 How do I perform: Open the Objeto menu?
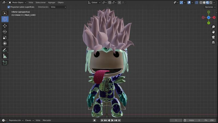[60, 2]
